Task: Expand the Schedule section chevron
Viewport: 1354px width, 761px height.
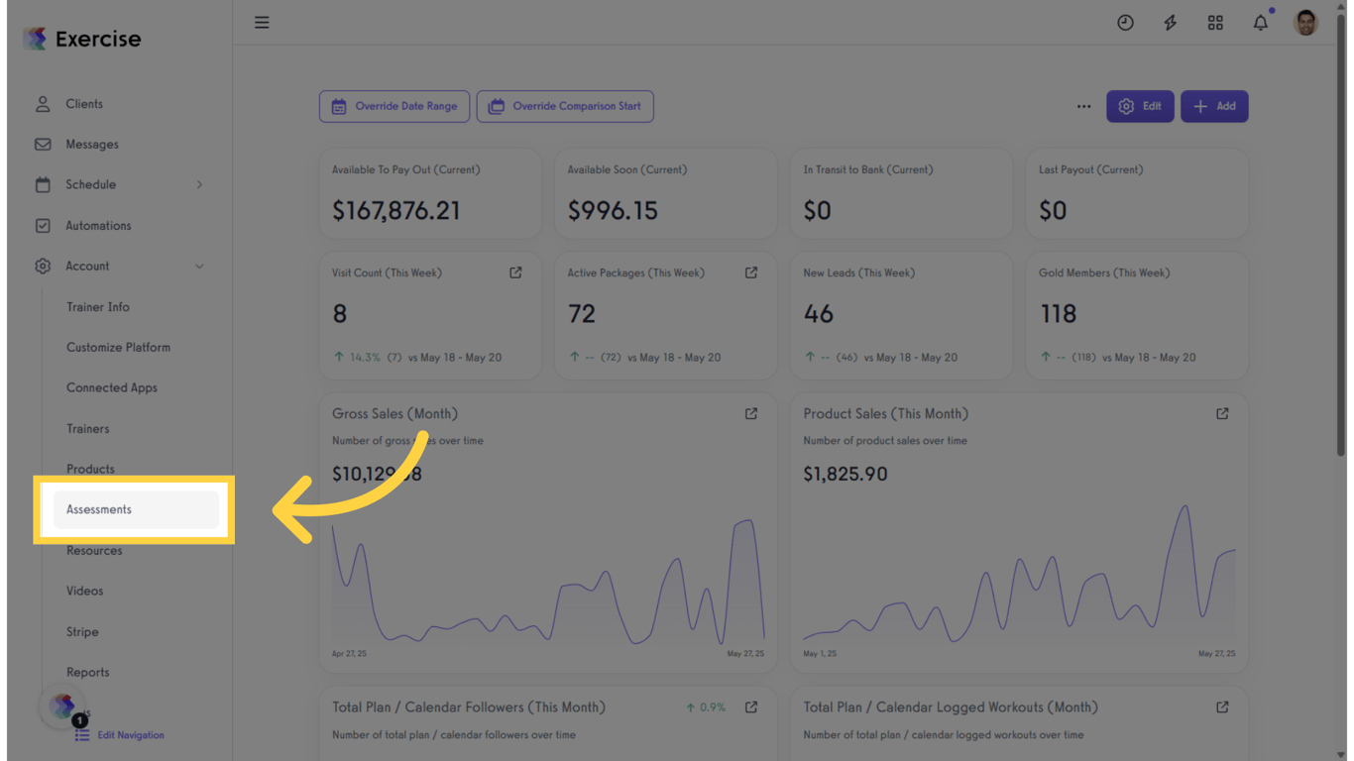Action: point(198,184)
